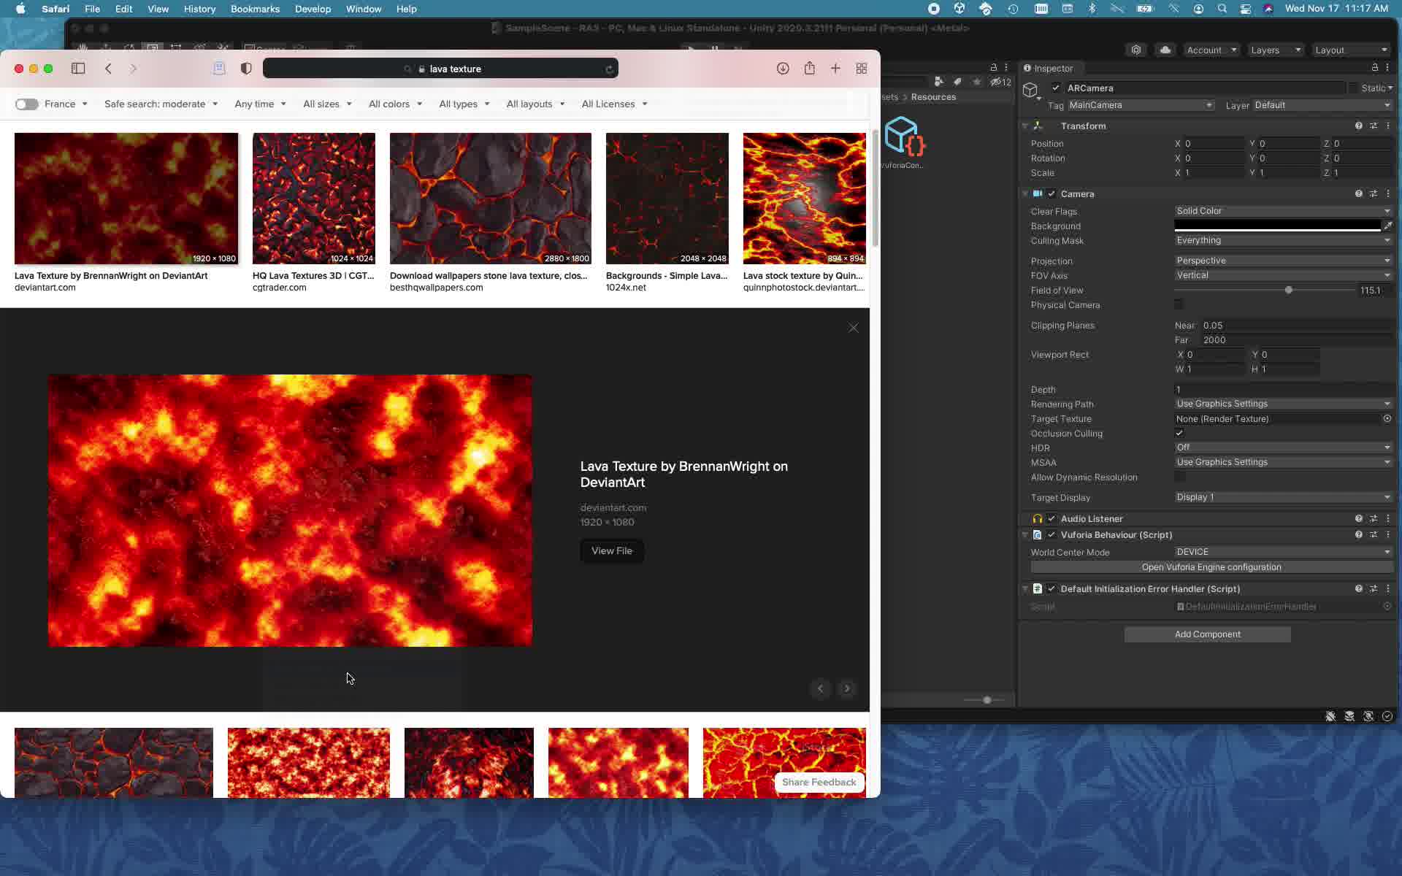The width and height of the screenshot is (1402, 876).
Task: Open World Center Mode DEVICE dropdown
Action: pos(1283,552)
